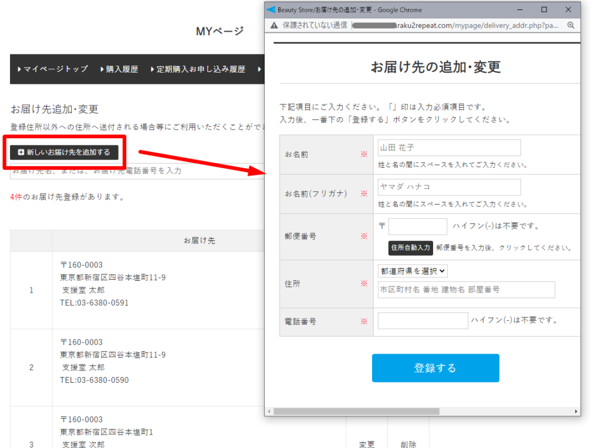Click the Beauty Store window favicon

(x=271, y=10)
